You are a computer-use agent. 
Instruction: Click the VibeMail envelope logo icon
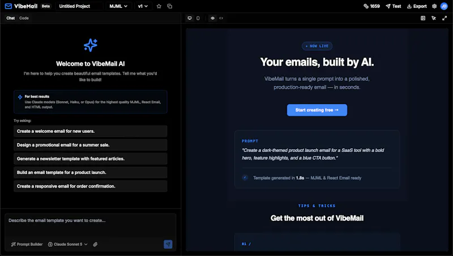[8, 6]
